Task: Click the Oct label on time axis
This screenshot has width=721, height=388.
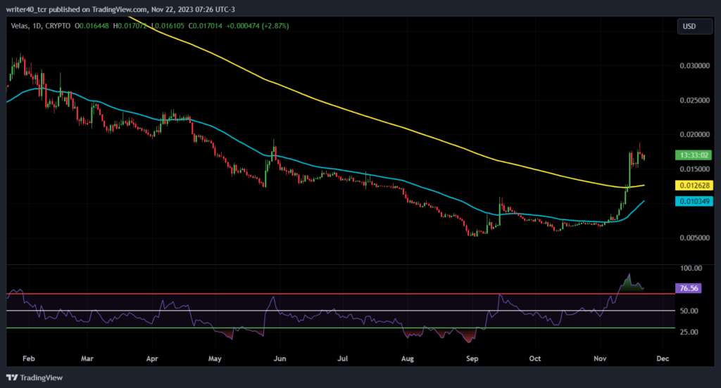Action: click(535, 358)
